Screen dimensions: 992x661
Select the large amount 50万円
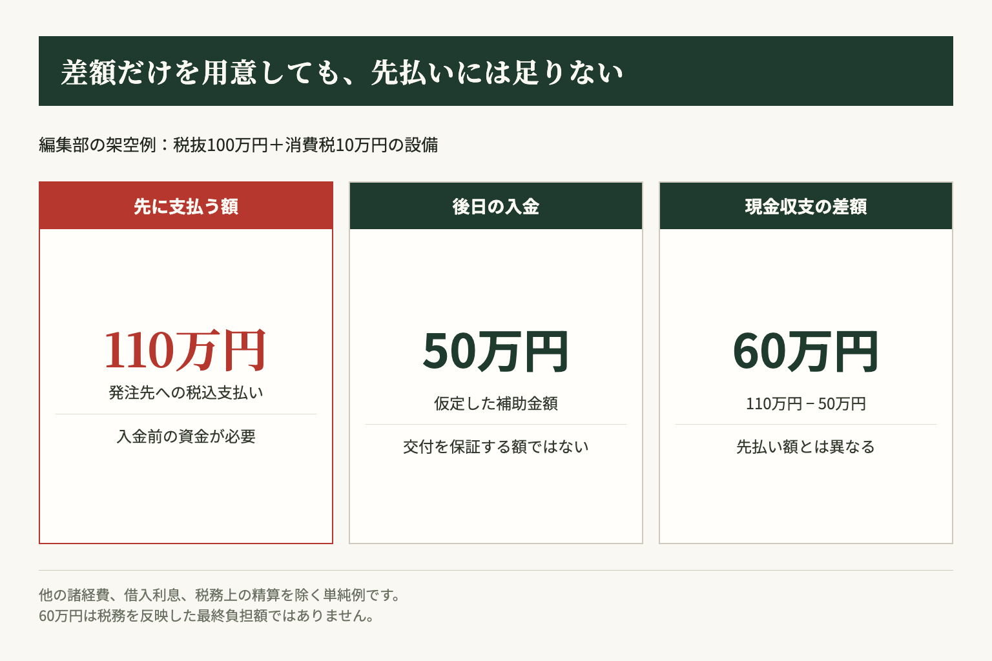coord(496,351)
